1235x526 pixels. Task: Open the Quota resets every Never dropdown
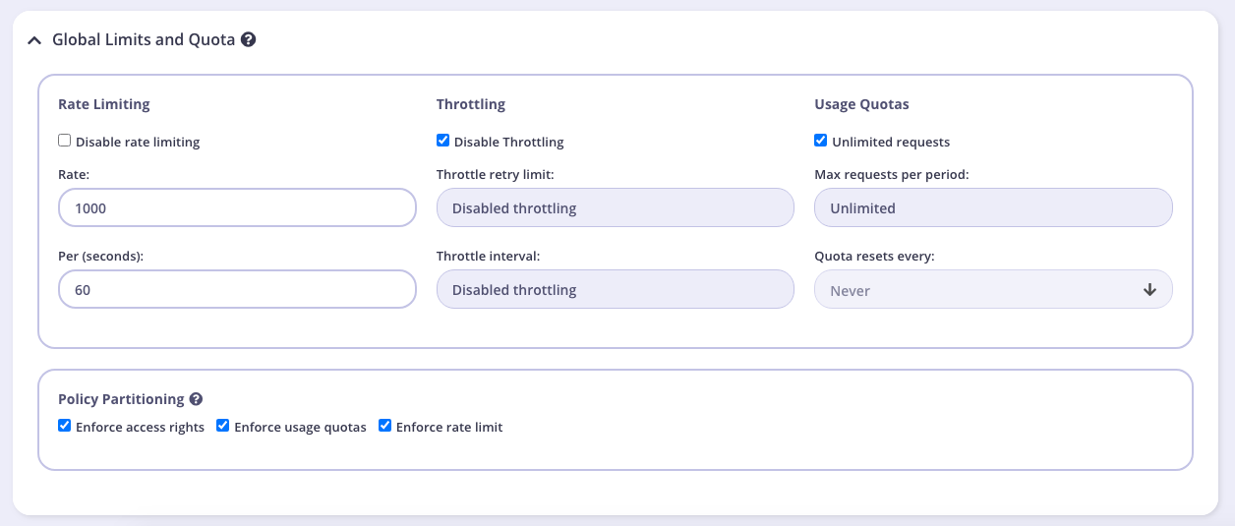[x=993, y=290]
